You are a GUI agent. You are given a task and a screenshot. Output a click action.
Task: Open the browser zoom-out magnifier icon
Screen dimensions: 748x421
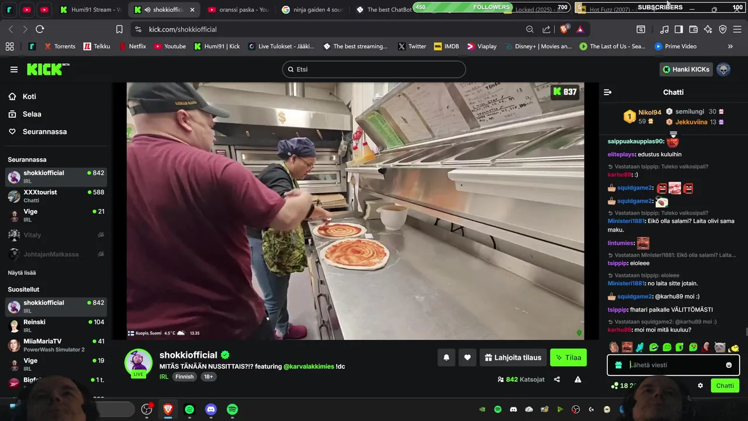530,29
